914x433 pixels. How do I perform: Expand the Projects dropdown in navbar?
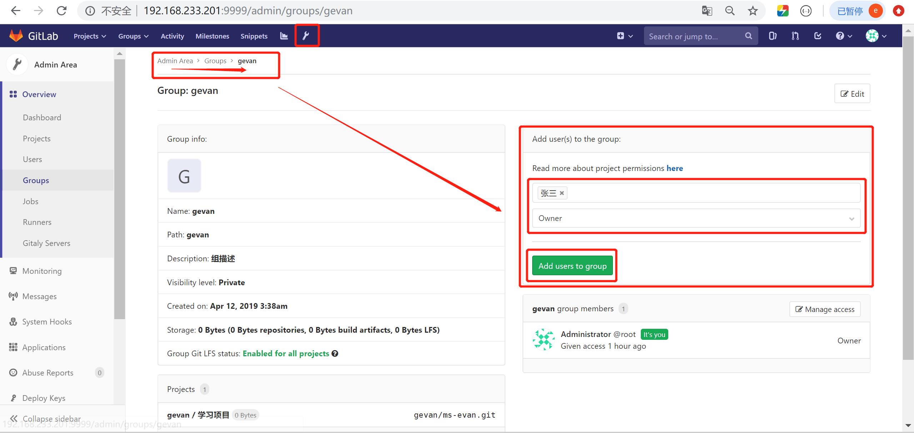pyautogui.click(x=90, y=36)
